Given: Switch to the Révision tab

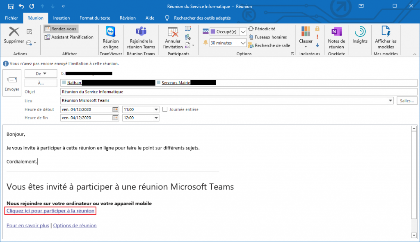Looking at the screenshot, I should pos(128,18).
